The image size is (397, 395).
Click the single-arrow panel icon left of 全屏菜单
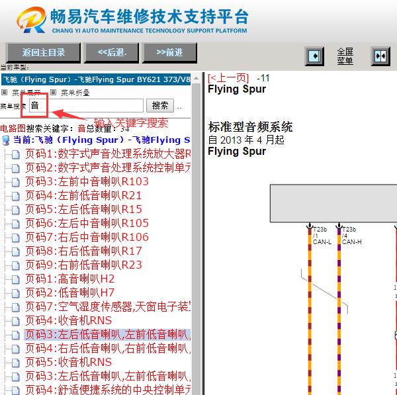pyautogui.click(x=314, y=56)
